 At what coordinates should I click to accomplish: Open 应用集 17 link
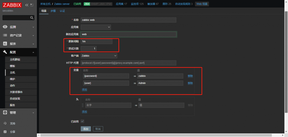tap(121, 4)
